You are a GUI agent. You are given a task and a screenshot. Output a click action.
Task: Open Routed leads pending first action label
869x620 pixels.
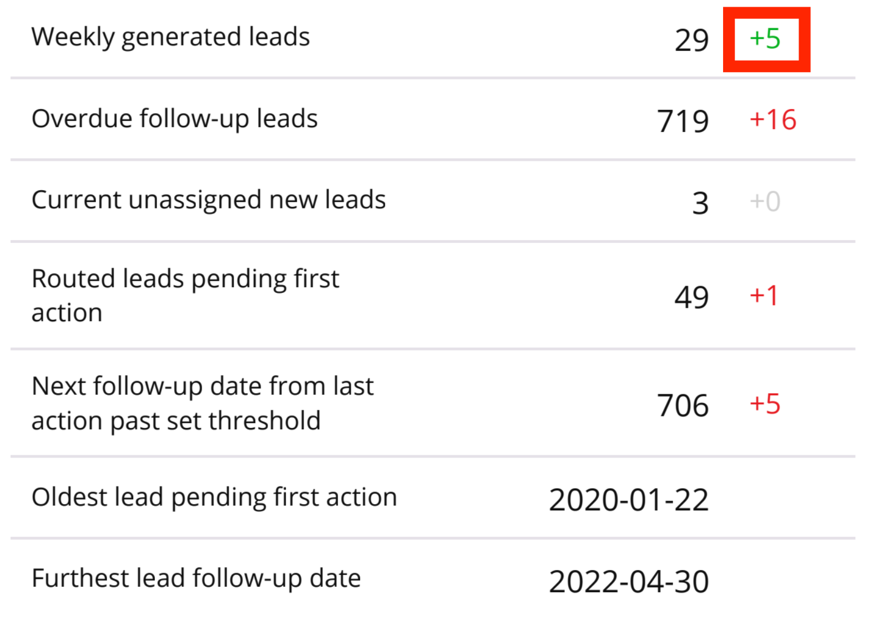pyautogui.click(x=185, y=295)
